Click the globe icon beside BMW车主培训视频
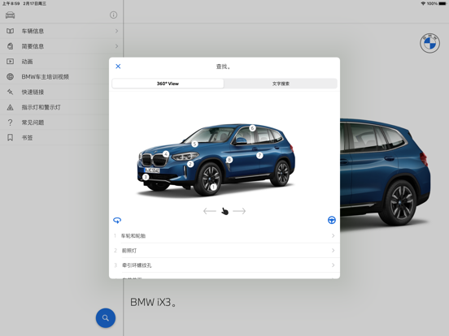The image size is (449, 336). (x=10, y=76)
